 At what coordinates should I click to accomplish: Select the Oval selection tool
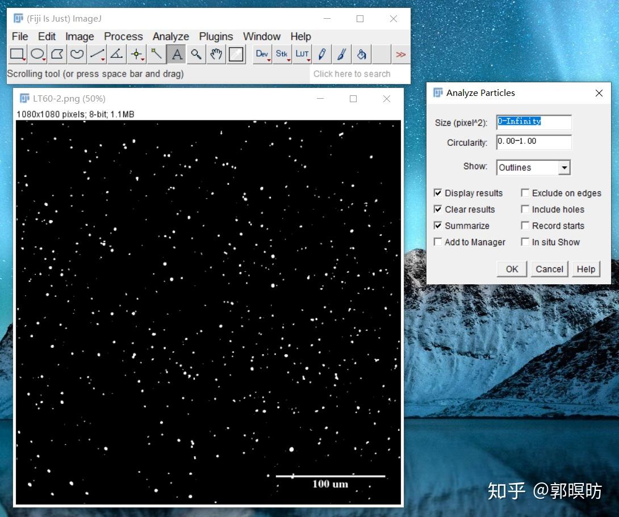tap(37, 54)
